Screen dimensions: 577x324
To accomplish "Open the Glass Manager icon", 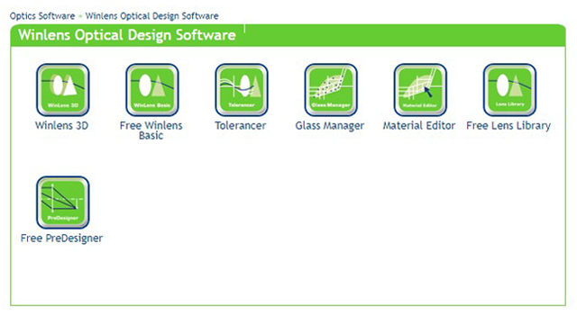I will coord(331,90).
